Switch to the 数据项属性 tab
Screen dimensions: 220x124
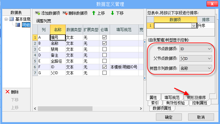coord(162,108)
